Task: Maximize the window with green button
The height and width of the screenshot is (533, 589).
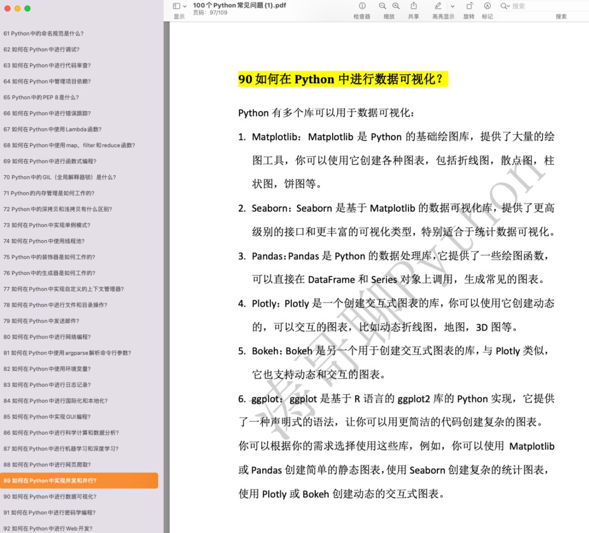Action: (x=27, y=8)
